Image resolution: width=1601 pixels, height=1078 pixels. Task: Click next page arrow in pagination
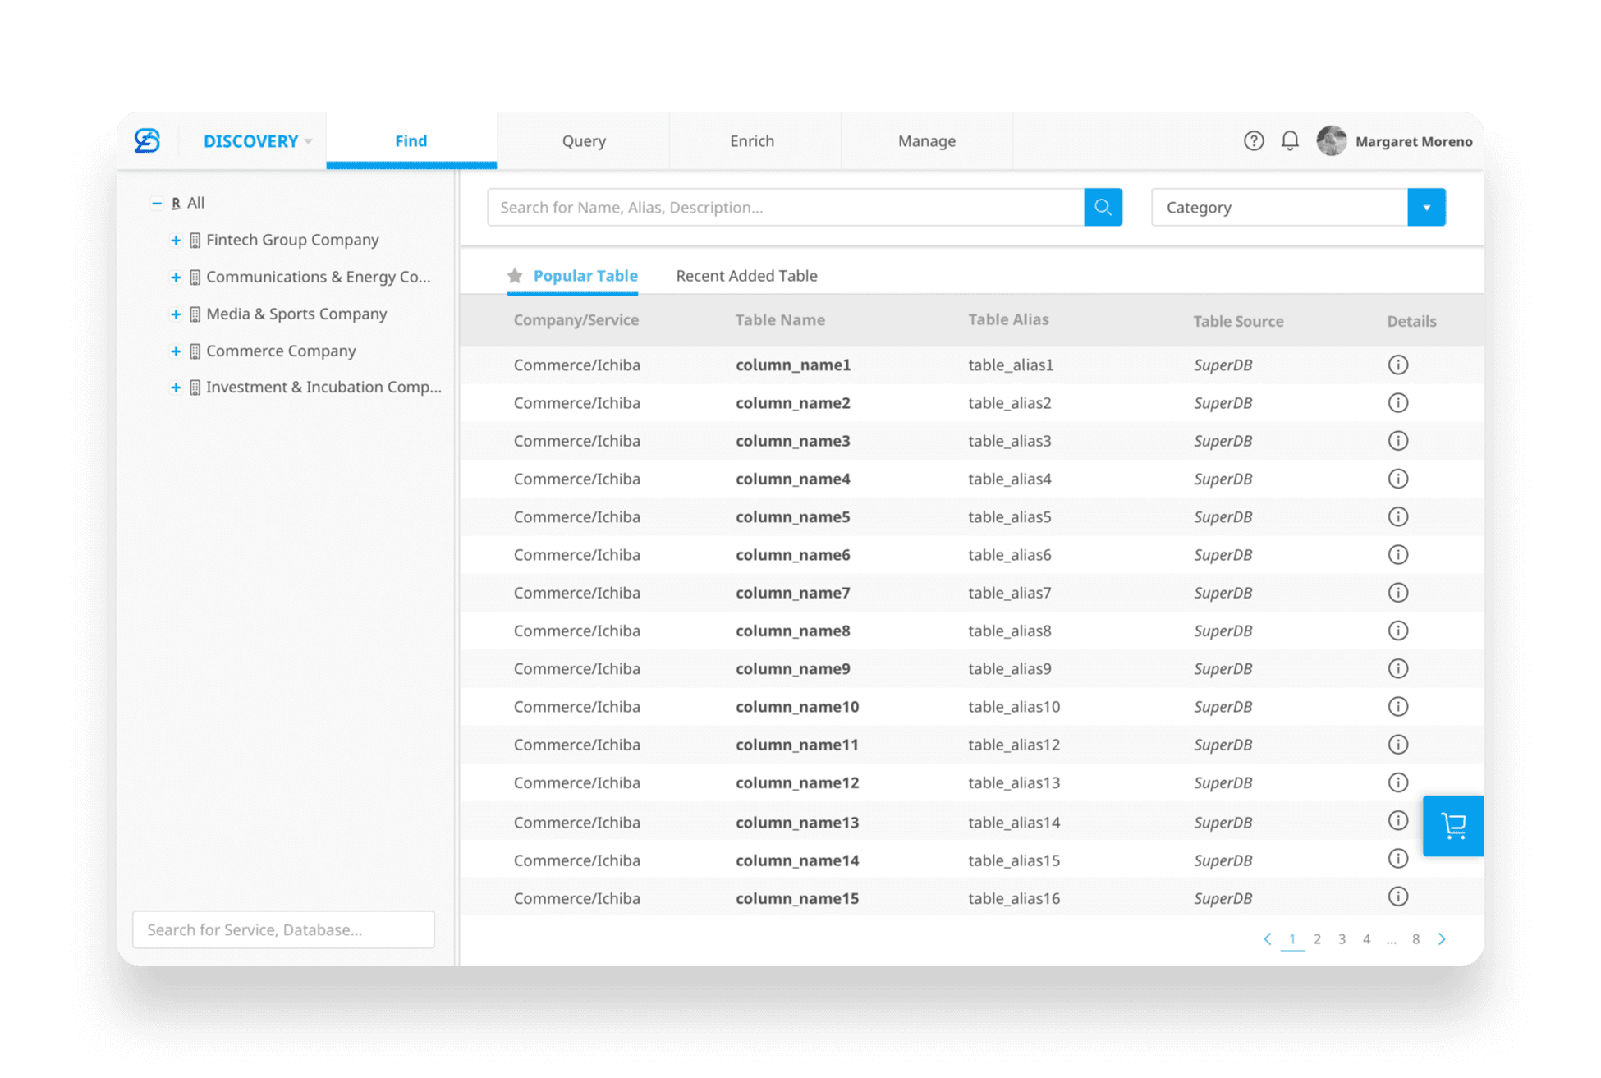click(1442, 939)
